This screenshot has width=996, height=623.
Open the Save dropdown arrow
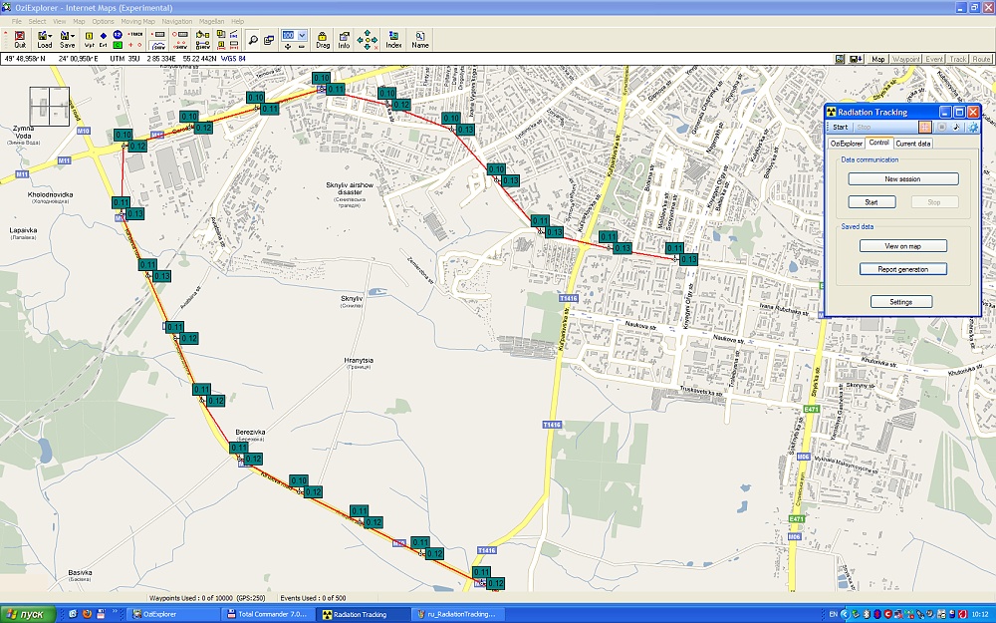[74, 36]
